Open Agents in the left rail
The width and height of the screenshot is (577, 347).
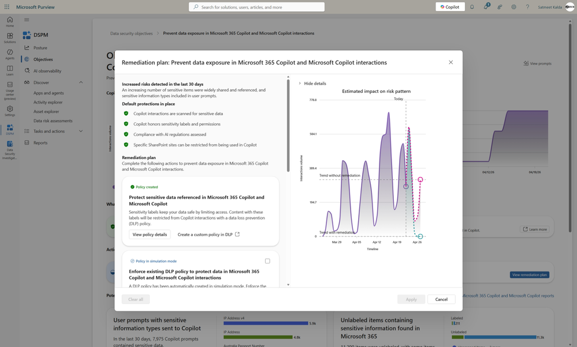click(10, 54)
